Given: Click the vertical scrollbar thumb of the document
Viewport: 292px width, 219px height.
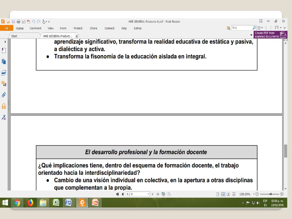Looking at the screenshot, I should click(286, 151).
